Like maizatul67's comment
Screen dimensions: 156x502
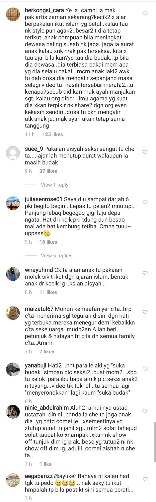[x=145, y=312]
